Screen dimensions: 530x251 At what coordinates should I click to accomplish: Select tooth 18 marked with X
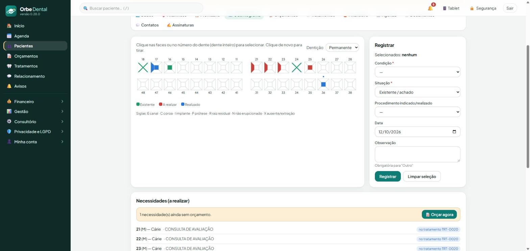[143, 67]
